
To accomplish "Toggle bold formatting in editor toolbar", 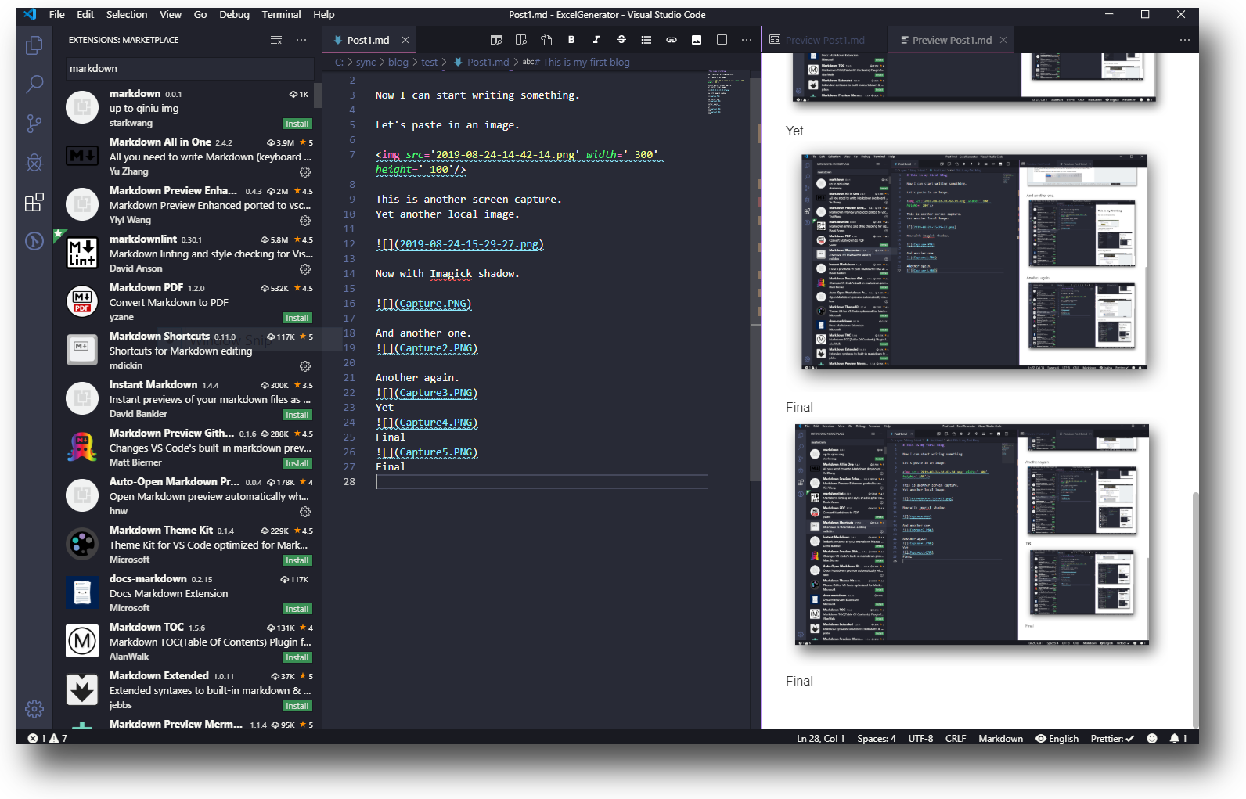I will click(x=571, y=40).
